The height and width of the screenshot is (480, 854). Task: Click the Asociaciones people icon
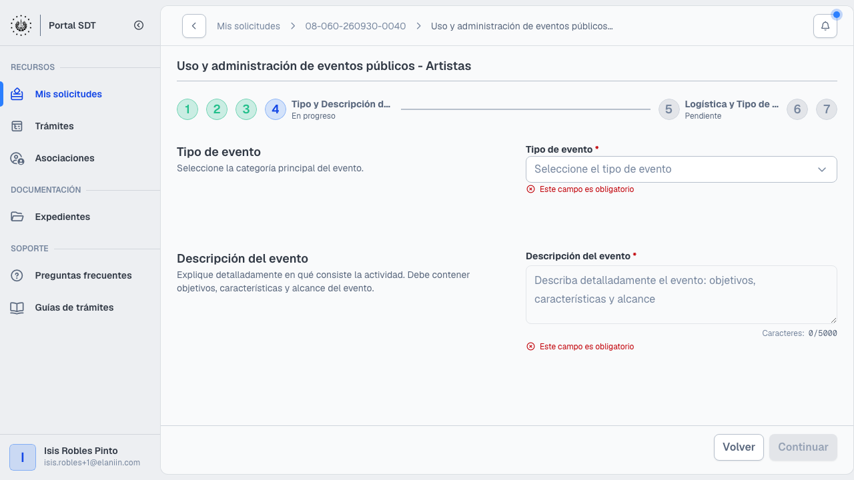pyautogui.click(x=17, y=158)
